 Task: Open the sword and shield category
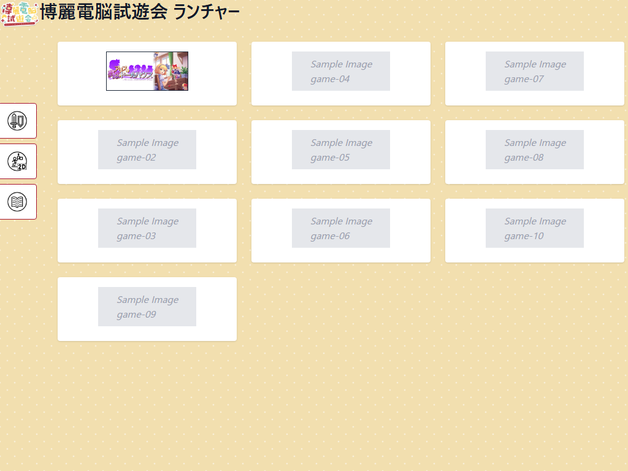pos(17,121)
